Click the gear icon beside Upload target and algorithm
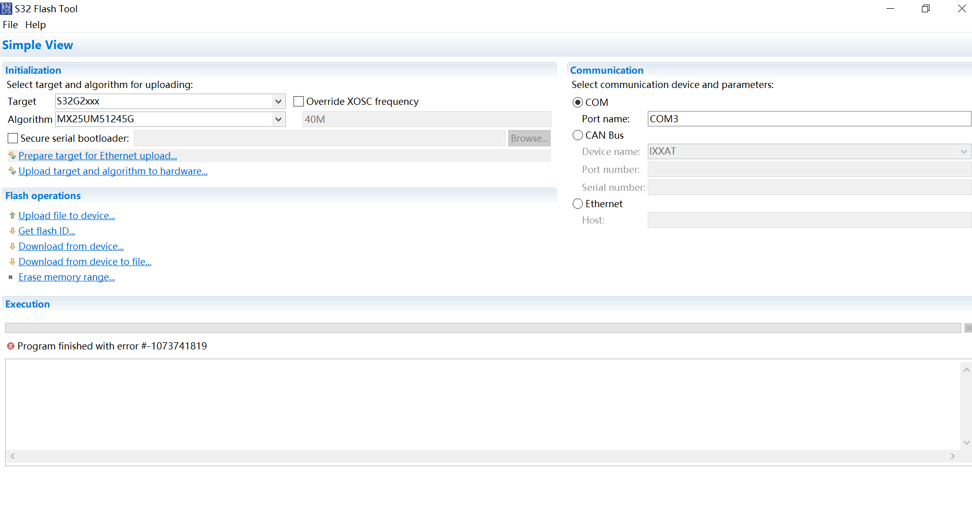Screen dimensions: 972x505 tap(12, 171)
